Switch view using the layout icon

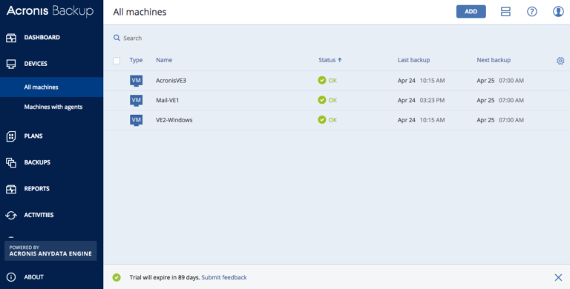click(505, 12)
